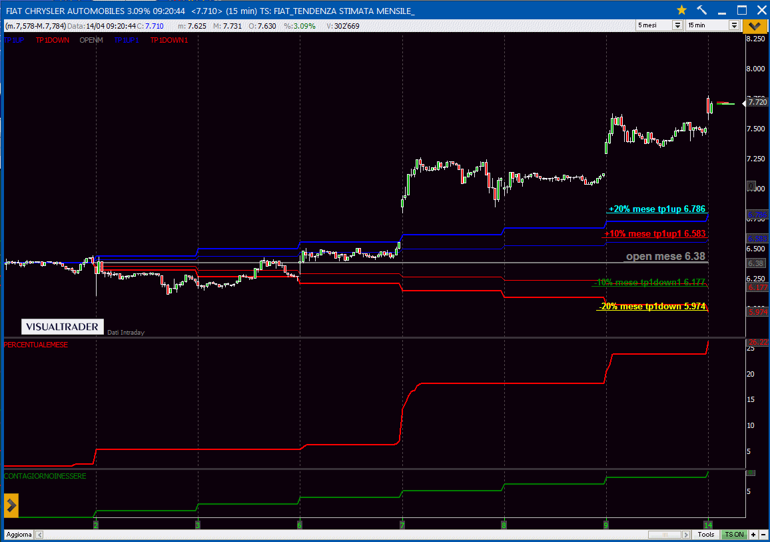Maximize the chart window
770x542 pixels.
click(x=742, y=10)
